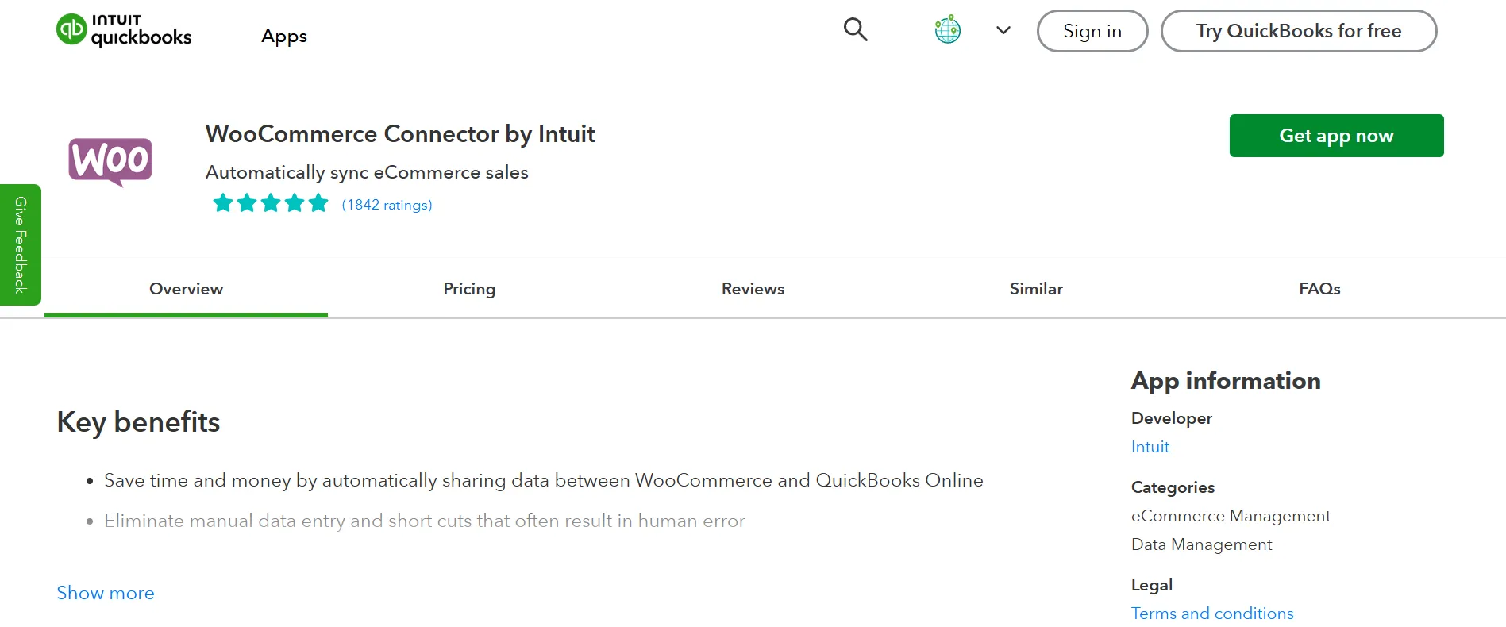1506x627 pixels.
Task: Open the Apps menu
Action: [284, 36]
